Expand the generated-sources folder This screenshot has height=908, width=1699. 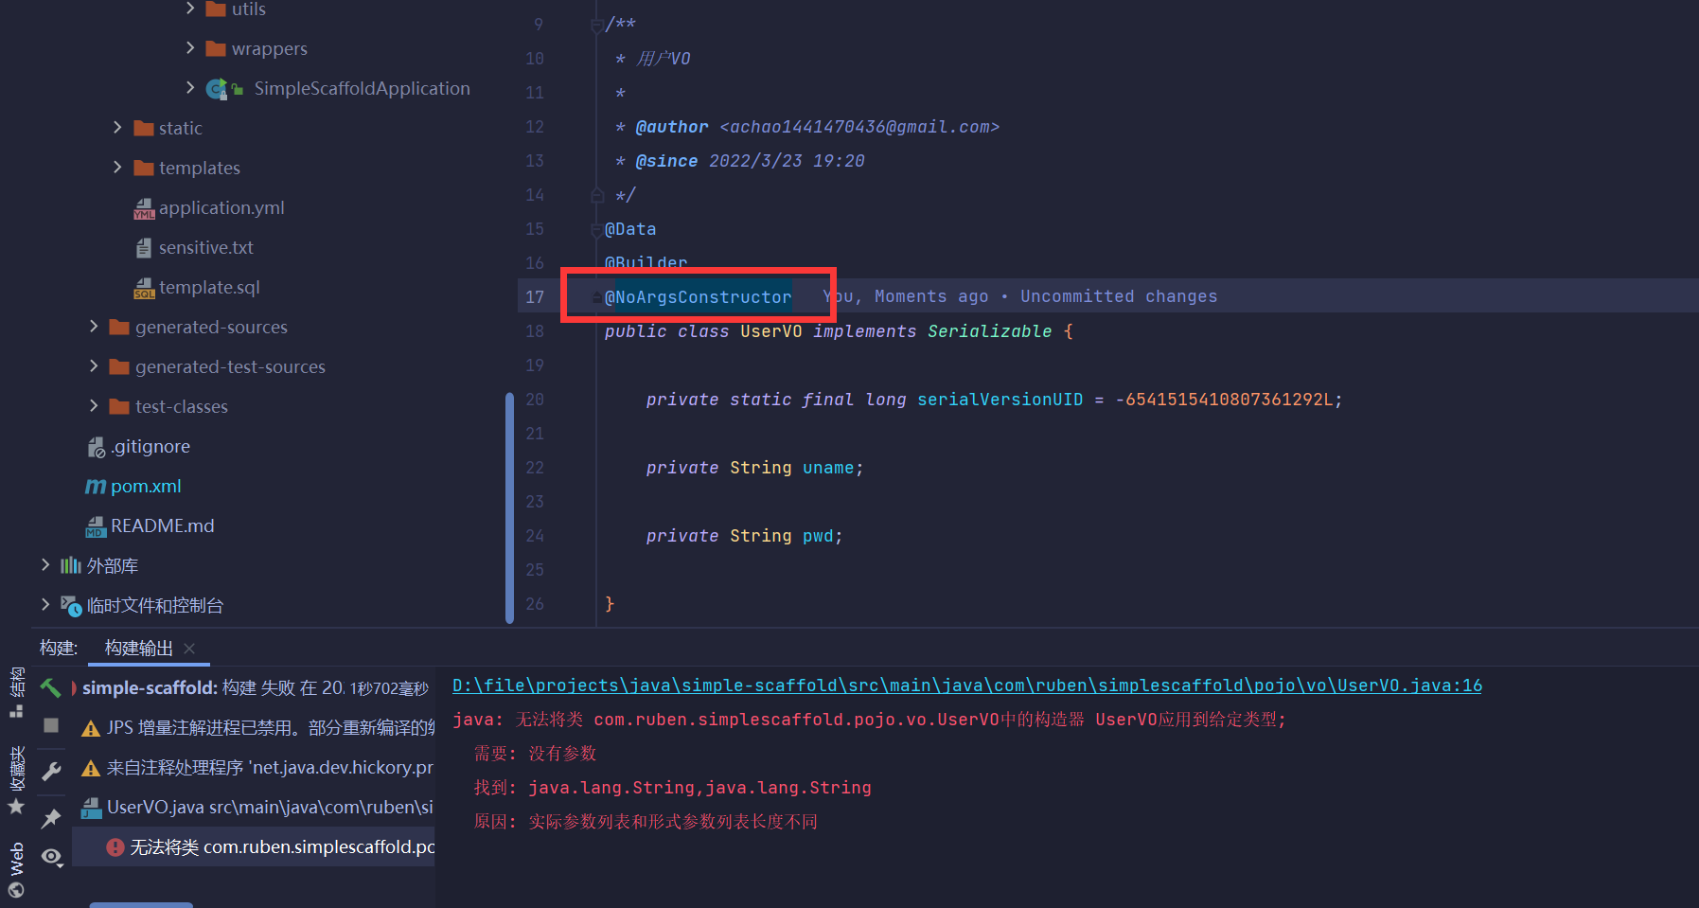tap(94, 327)
